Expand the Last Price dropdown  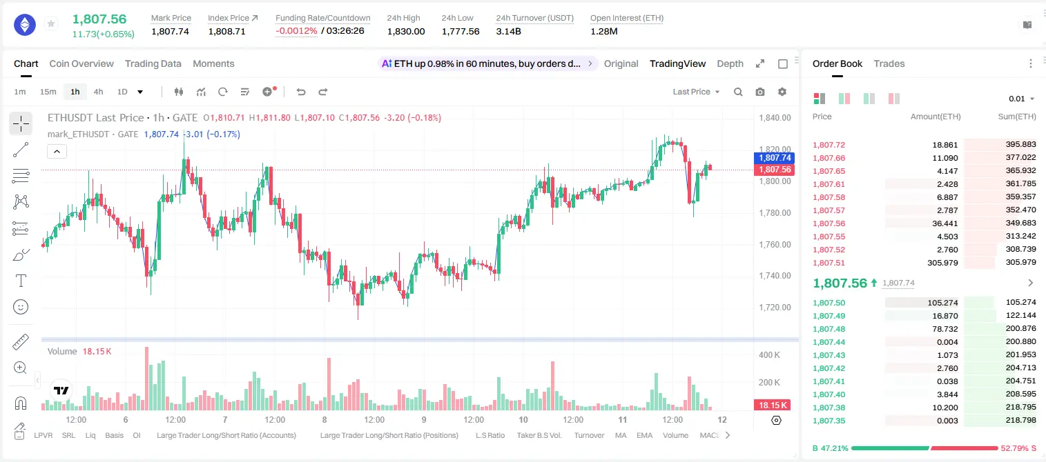coord(696,92)
